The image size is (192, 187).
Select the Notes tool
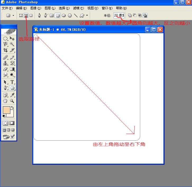pyautogui.click(x=5, y=95)
